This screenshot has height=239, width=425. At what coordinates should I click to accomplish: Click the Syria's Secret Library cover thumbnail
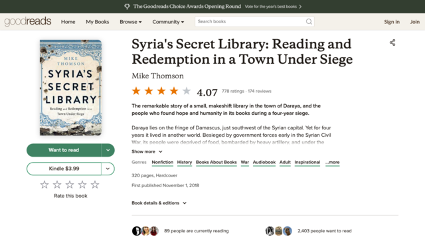point(71,88)
